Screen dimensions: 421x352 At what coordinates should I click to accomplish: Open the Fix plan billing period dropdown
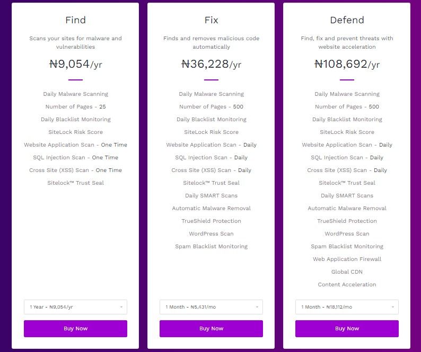pos(211,306)
